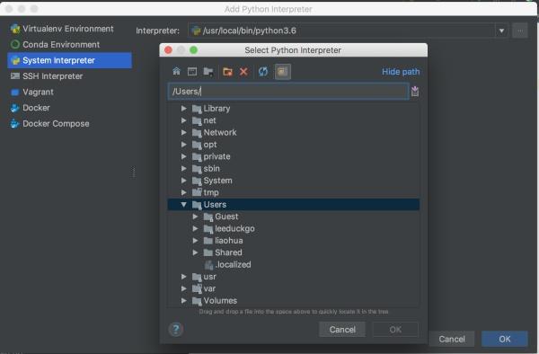Expand the Network folder
Viewport: 539px width, 354px height.
(184, 132)
